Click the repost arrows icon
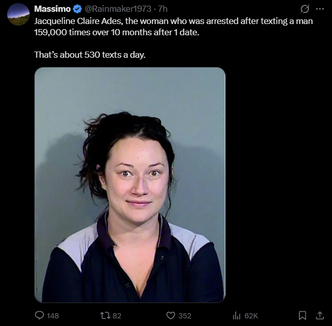332x326 pixels. (x=105, y=316)
